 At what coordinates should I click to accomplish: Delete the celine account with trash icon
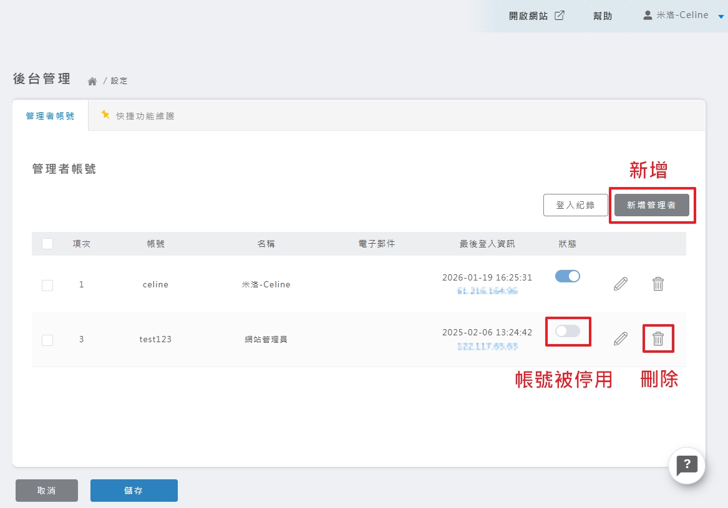(x=658, y=284)
